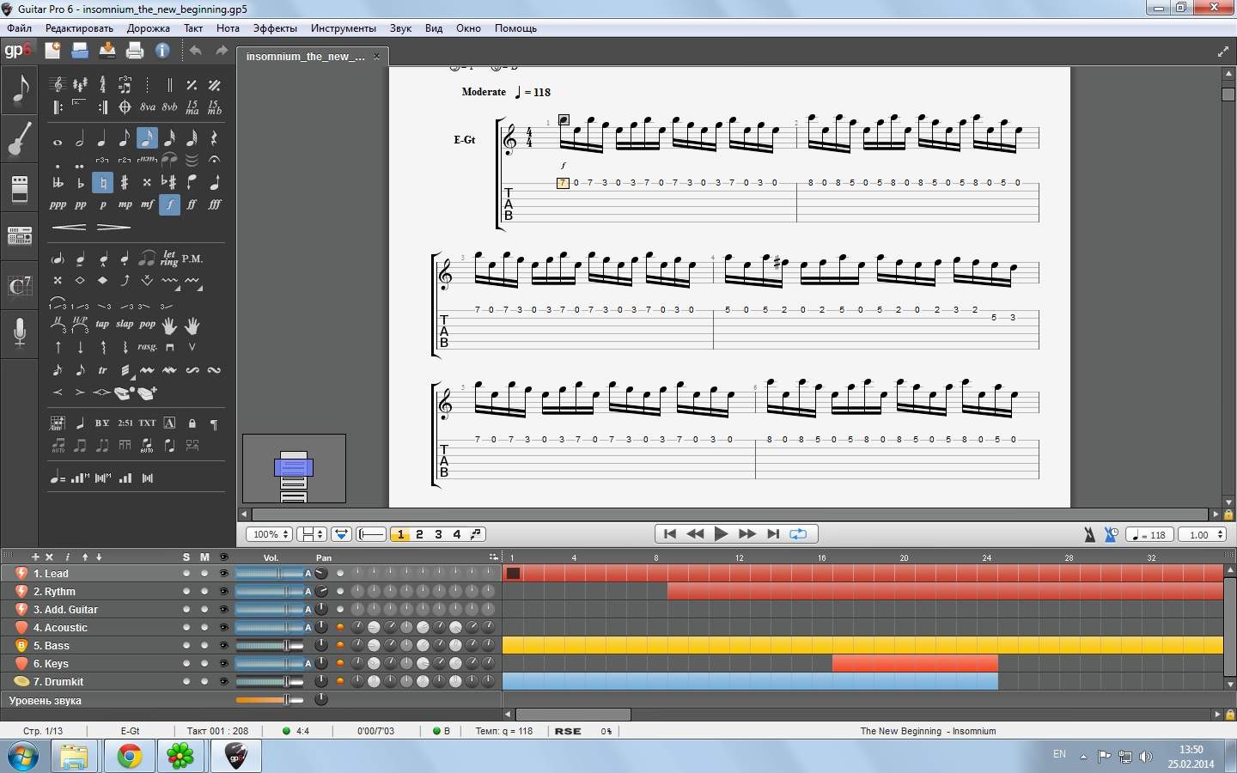
Task: Open Chrome from the taskbar
Action: click(x=130, y=756)
